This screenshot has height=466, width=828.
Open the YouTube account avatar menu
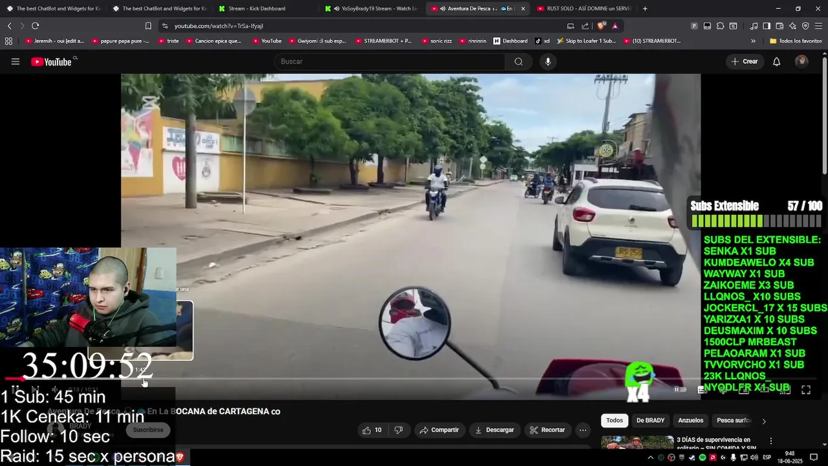click(x=802, y=61)
